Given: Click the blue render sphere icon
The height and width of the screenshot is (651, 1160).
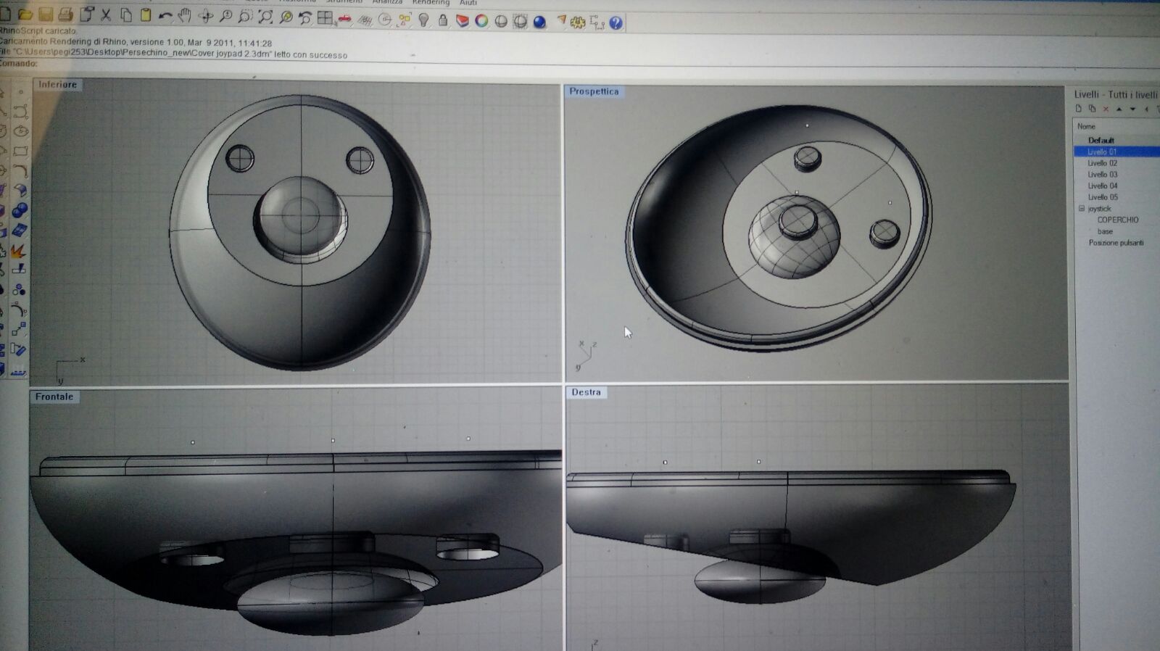Looking at the screenshot, I should [x=539, y=22].
